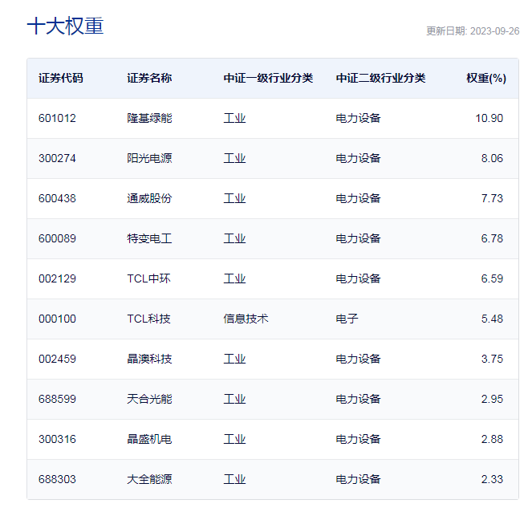
Task: Select security name 天合光能
Action: (x=149, y=399)
